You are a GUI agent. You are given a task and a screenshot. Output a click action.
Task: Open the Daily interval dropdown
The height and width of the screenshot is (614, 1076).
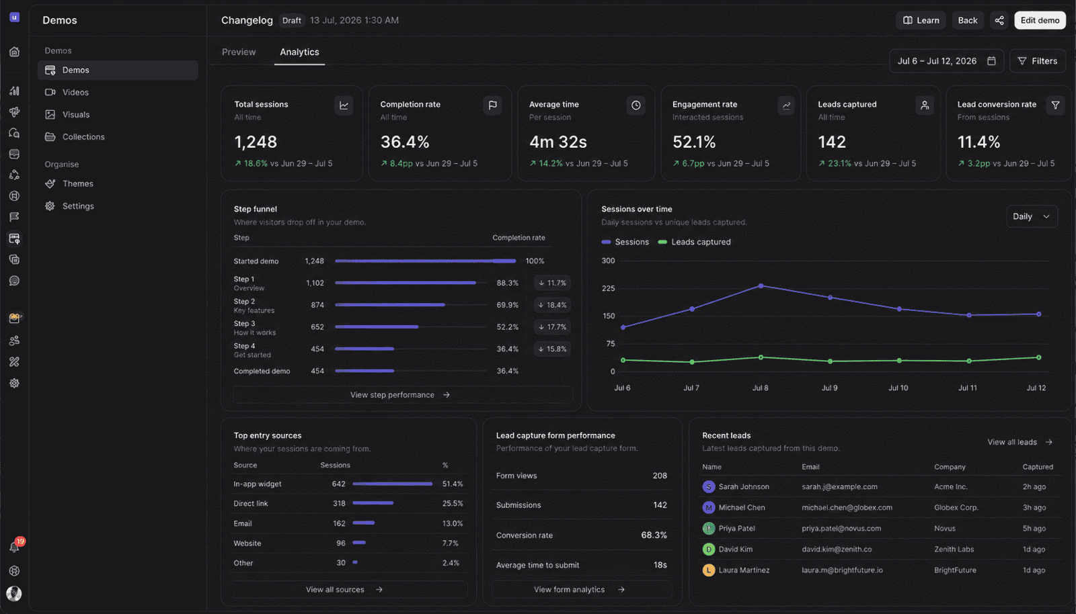coord(1032,216)
